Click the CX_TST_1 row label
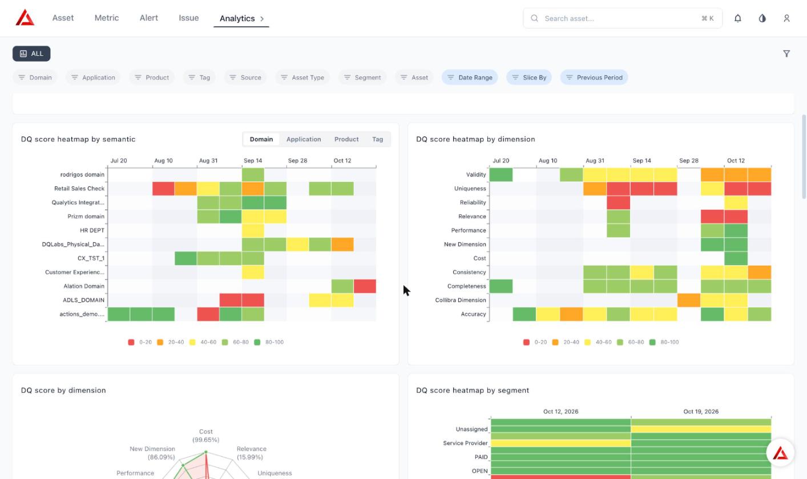 (91, 258)
